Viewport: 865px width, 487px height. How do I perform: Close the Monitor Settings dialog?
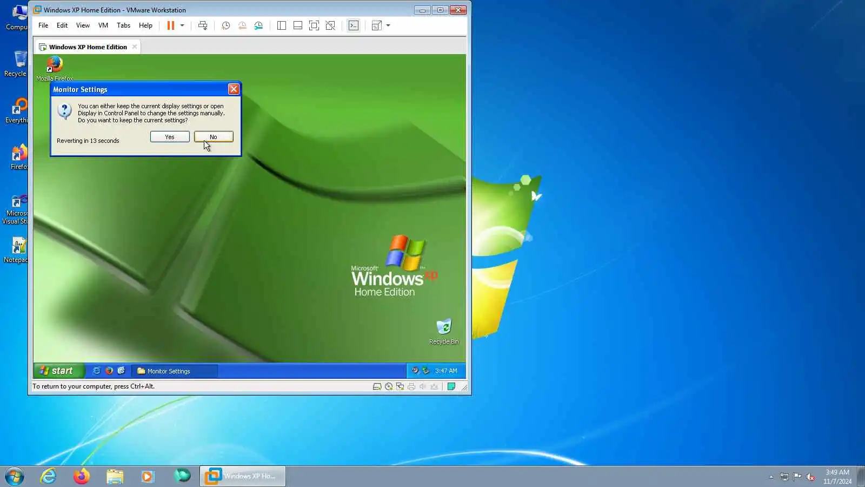pos(234,89)
